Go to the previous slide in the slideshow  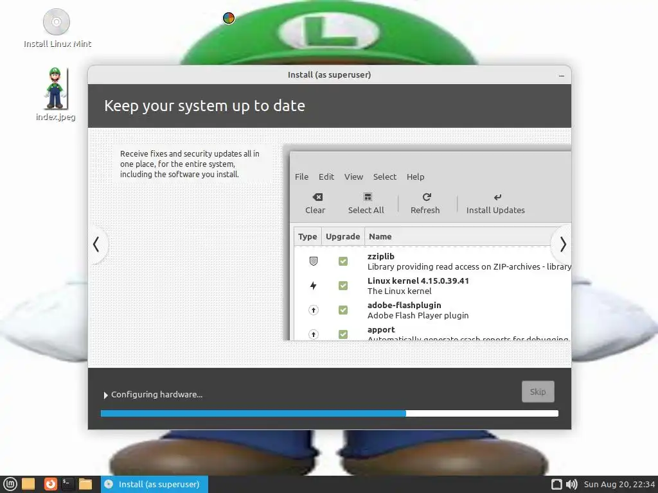tap(96, 245)
